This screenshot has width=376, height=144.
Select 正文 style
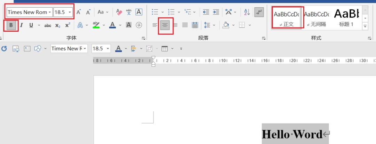tap(287, 18)
